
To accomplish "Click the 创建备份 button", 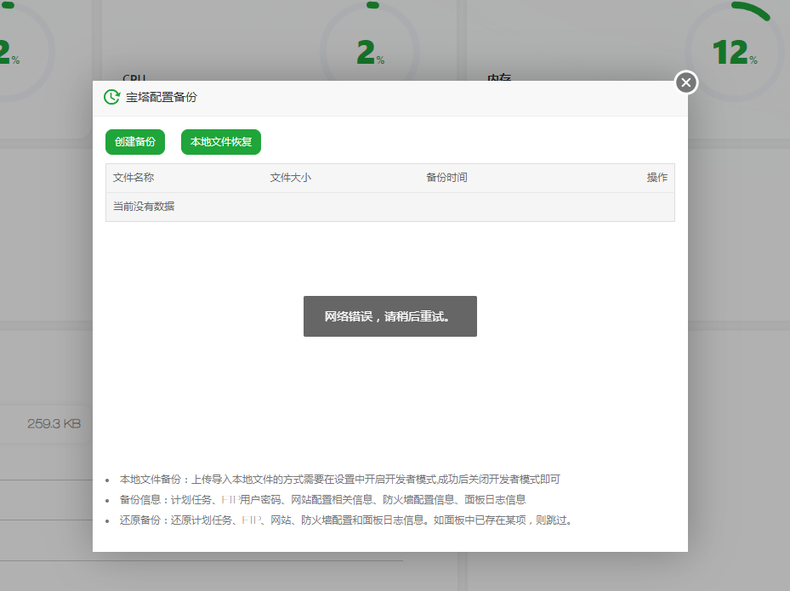I will [135, 142].
